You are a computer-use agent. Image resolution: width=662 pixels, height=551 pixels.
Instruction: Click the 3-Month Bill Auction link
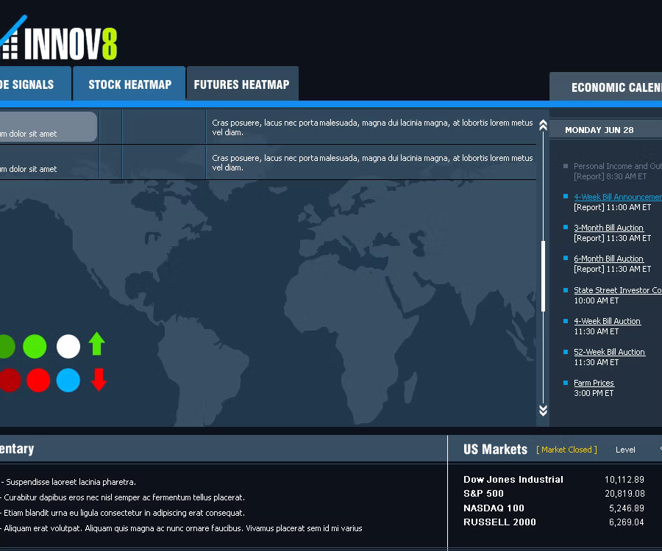point(608,228)
